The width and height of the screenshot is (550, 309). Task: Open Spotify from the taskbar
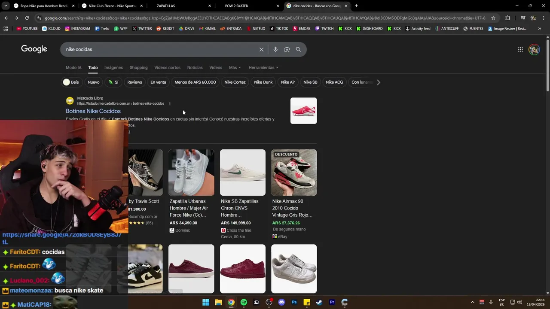point(244,302)
